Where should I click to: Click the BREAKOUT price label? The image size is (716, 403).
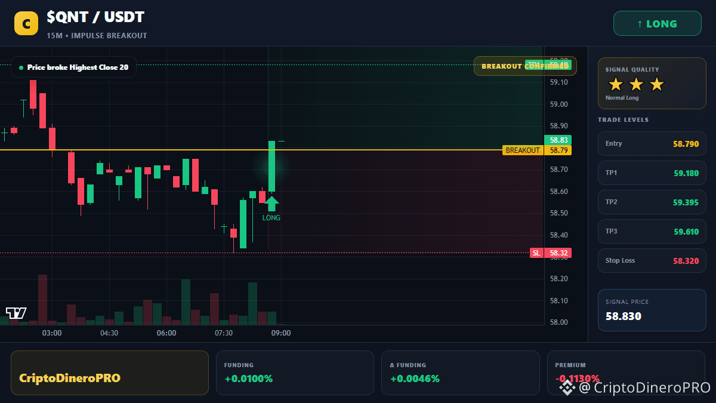[523, 150]
